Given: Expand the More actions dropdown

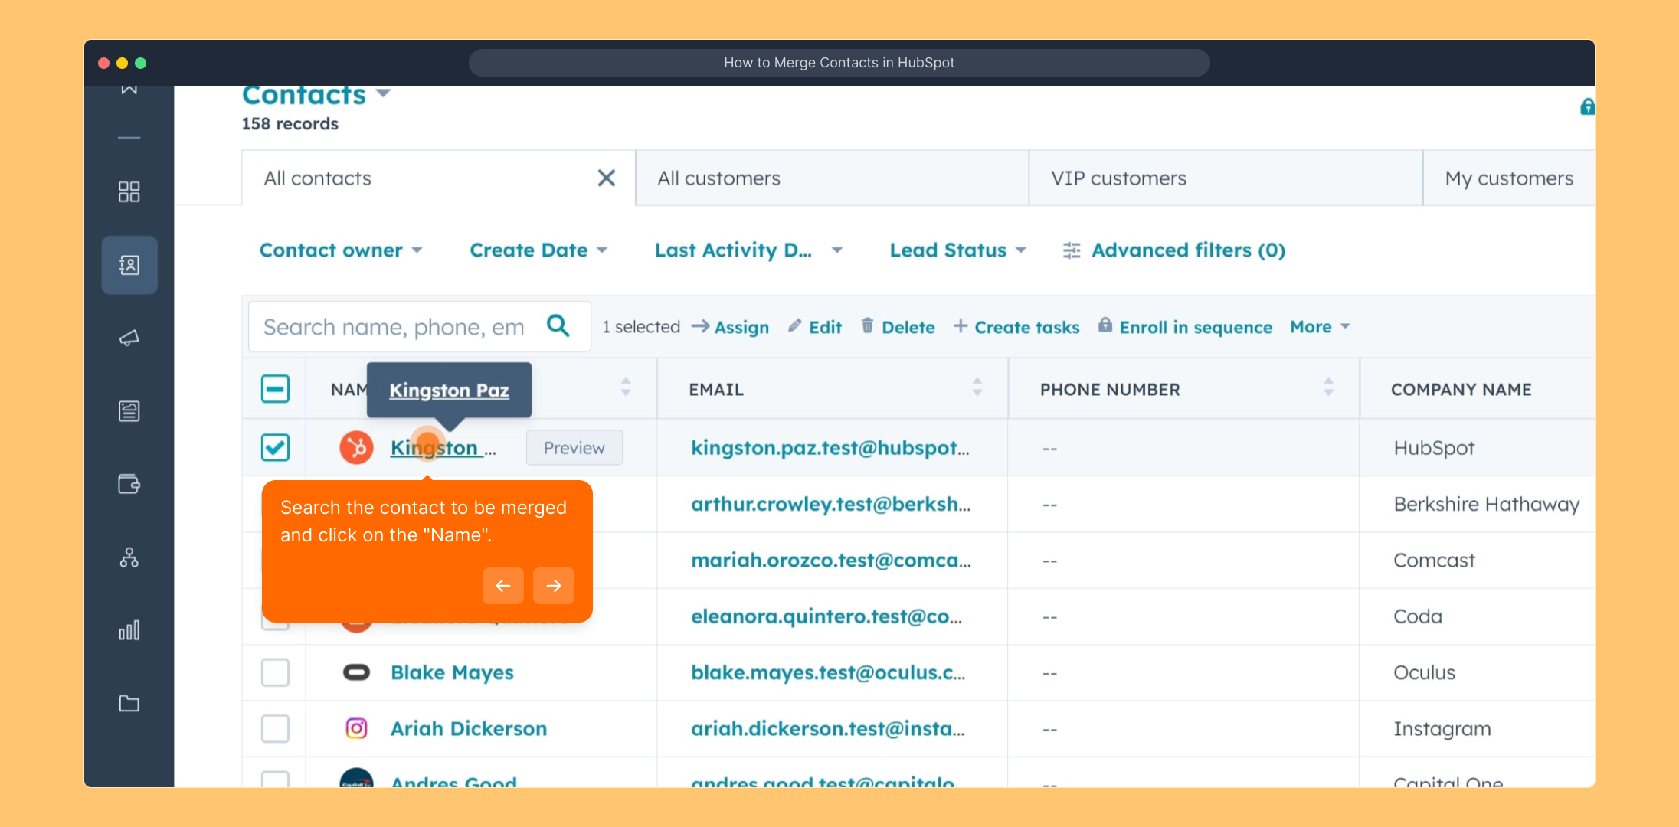Looking at the screenshot, I should pos(1319,327).
